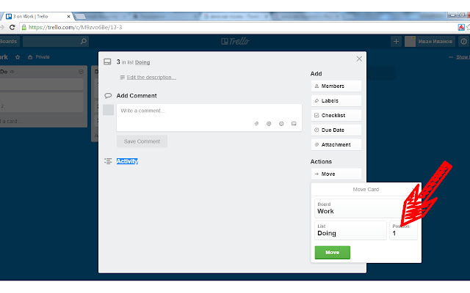Click the mention @ icon in comment box

click(269, 124)
